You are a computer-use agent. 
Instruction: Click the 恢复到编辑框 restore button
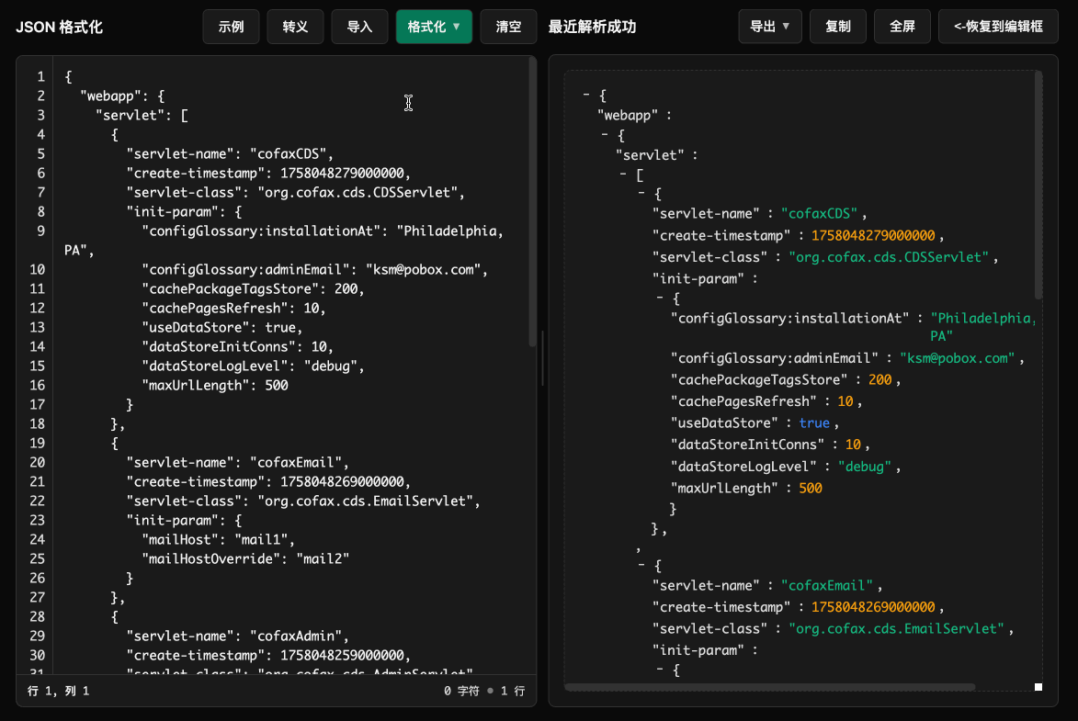click(x=998, y=27)
